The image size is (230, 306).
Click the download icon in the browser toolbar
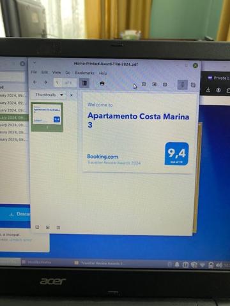(x=208, y=90)
